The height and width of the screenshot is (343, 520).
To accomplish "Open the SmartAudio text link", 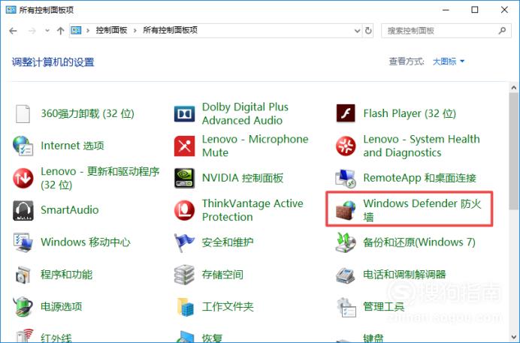I will click(x=70, y=210).
